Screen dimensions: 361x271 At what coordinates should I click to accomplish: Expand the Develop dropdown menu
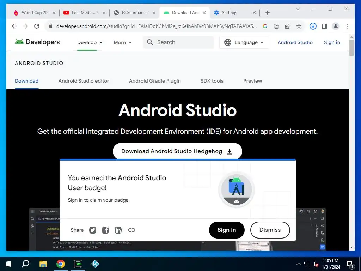90,42
